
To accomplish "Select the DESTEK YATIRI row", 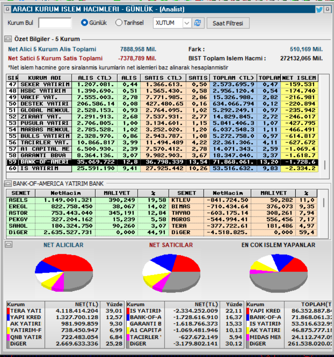I will [162, 104].
